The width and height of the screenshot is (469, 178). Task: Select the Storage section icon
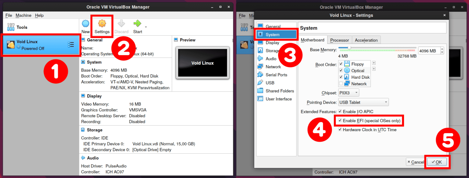tap(260, 51)
